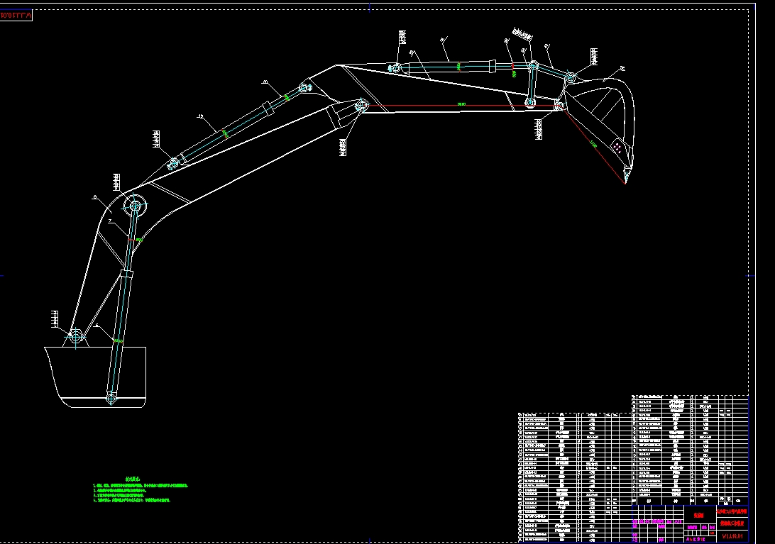The image size is (775, 544).
Task: Select the mirrored drawing number box at top-left corner
Action: pyautogui.click(x=16, y=16)
